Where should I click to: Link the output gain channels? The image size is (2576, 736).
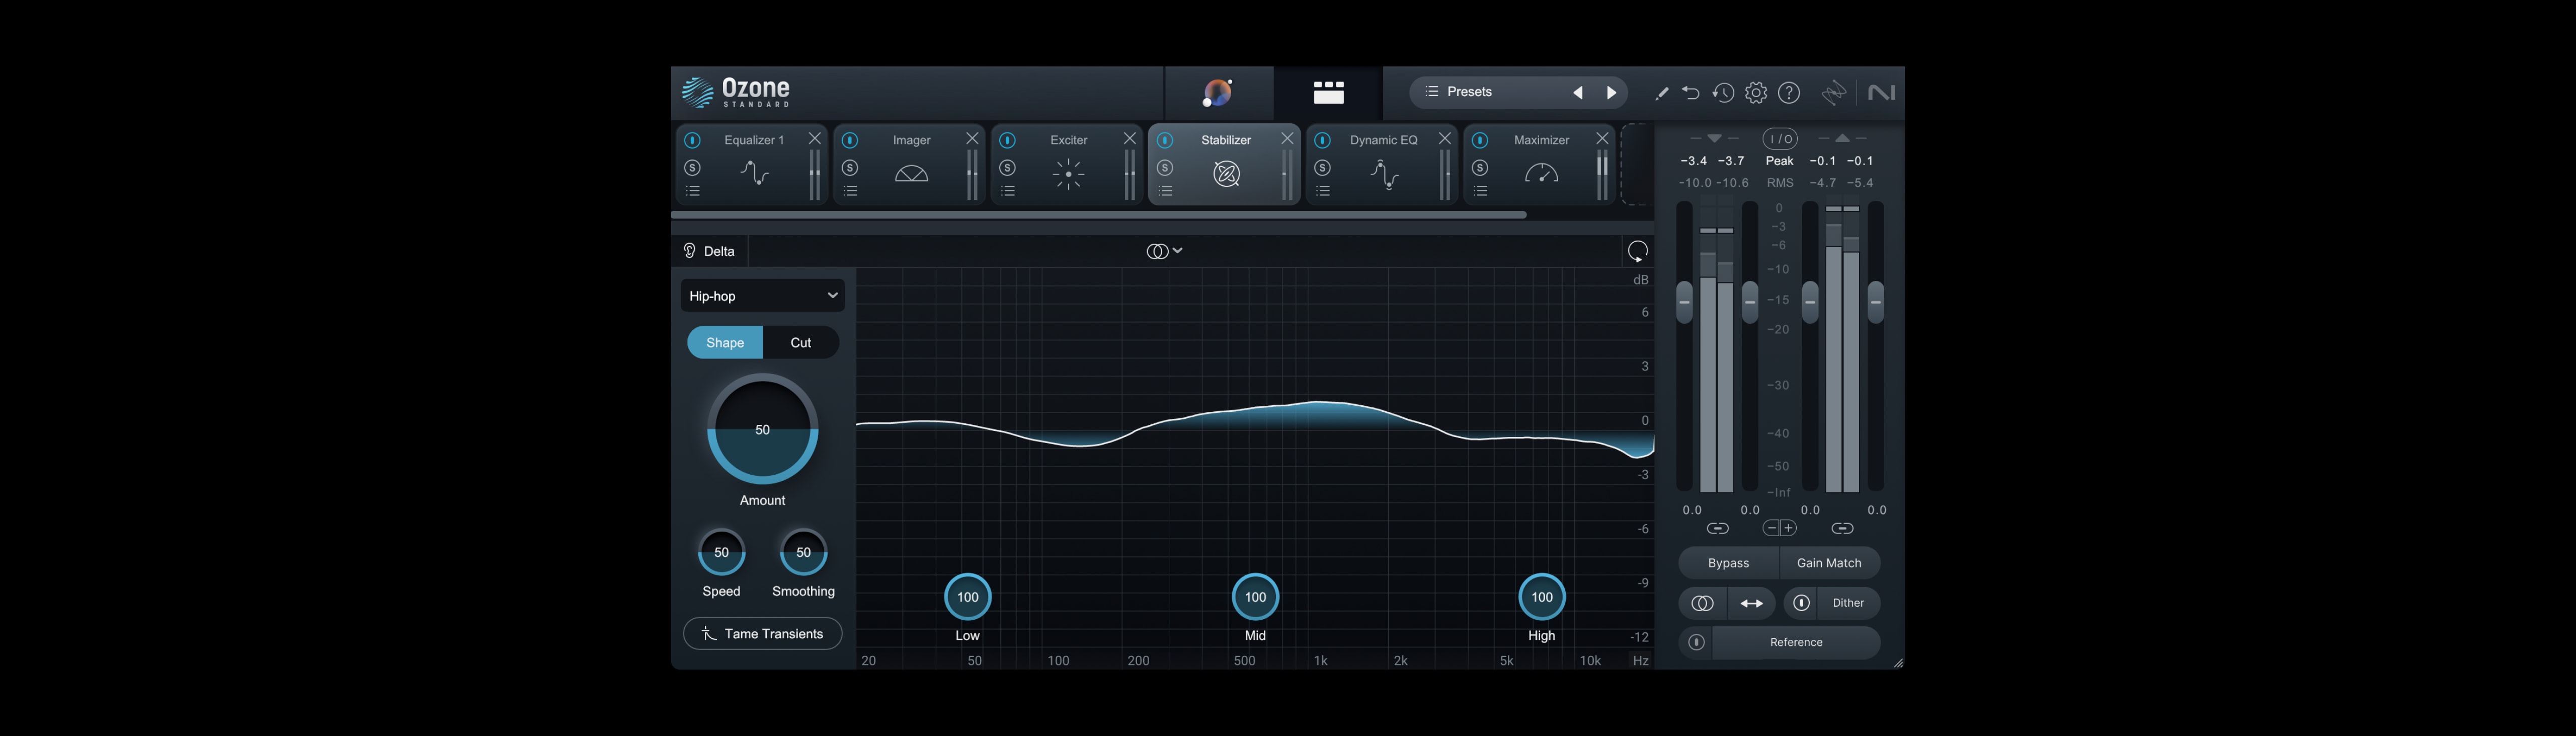[1842, 528]
